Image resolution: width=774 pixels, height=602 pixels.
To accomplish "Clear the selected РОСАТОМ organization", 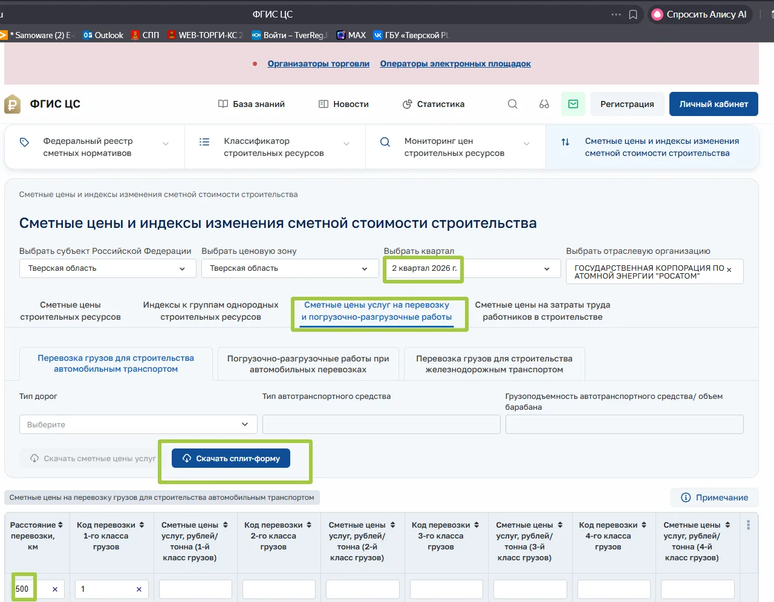I will 729,270.
